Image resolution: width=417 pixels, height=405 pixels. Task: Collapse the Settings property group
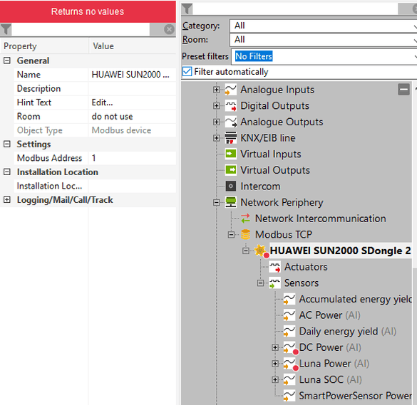click(x=7, y=144)
